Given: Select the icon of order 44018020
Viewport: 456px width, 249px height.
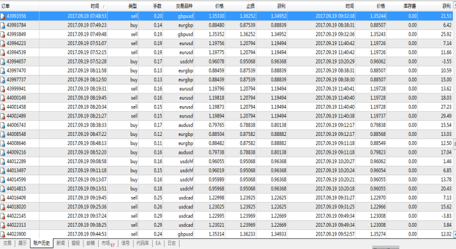Looking at the screenshot, I should (x=3, y=207).
